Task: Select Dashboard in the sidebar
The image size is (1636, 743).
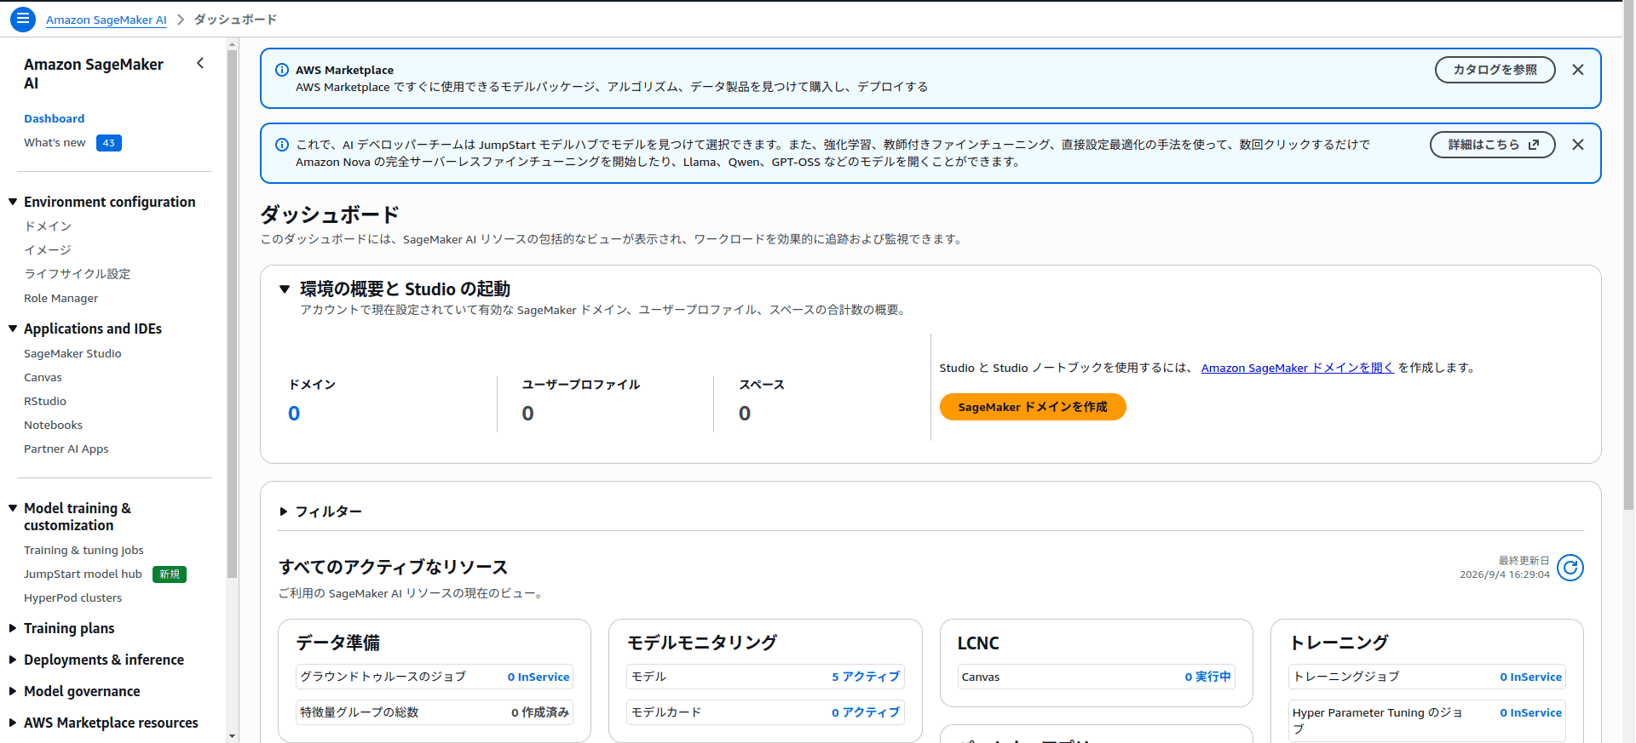Action: coord(55,119)
